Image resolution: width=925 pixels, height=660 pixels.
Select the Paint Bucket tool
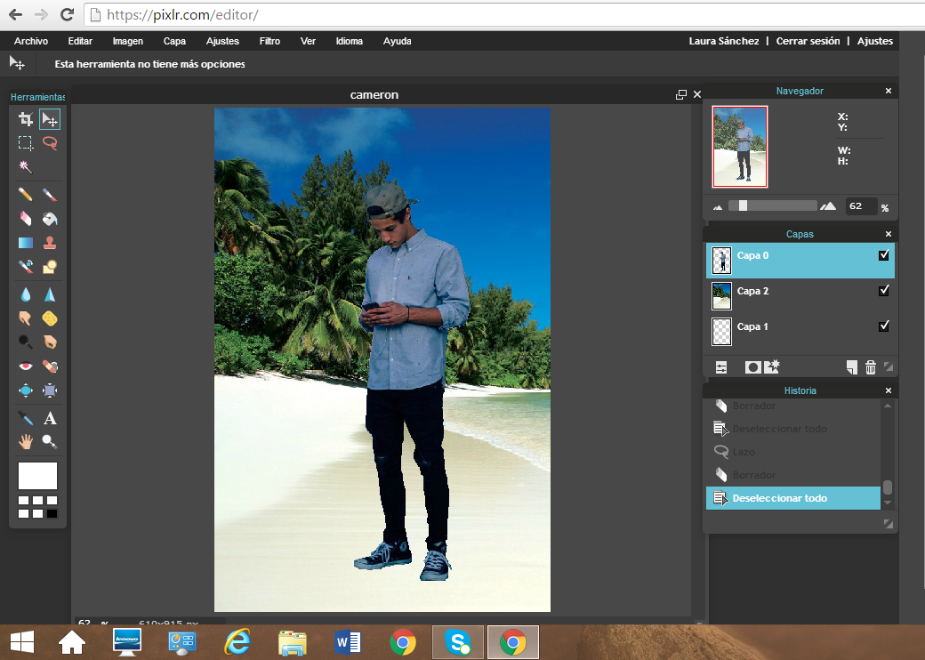click(x=50, y=218)
